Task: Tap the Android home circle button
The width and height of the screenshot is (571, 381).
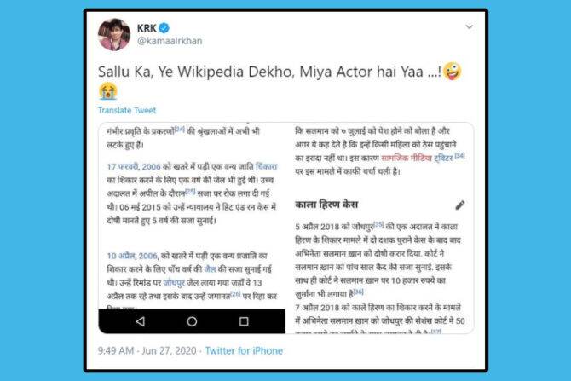Action: tap(192, 321)
